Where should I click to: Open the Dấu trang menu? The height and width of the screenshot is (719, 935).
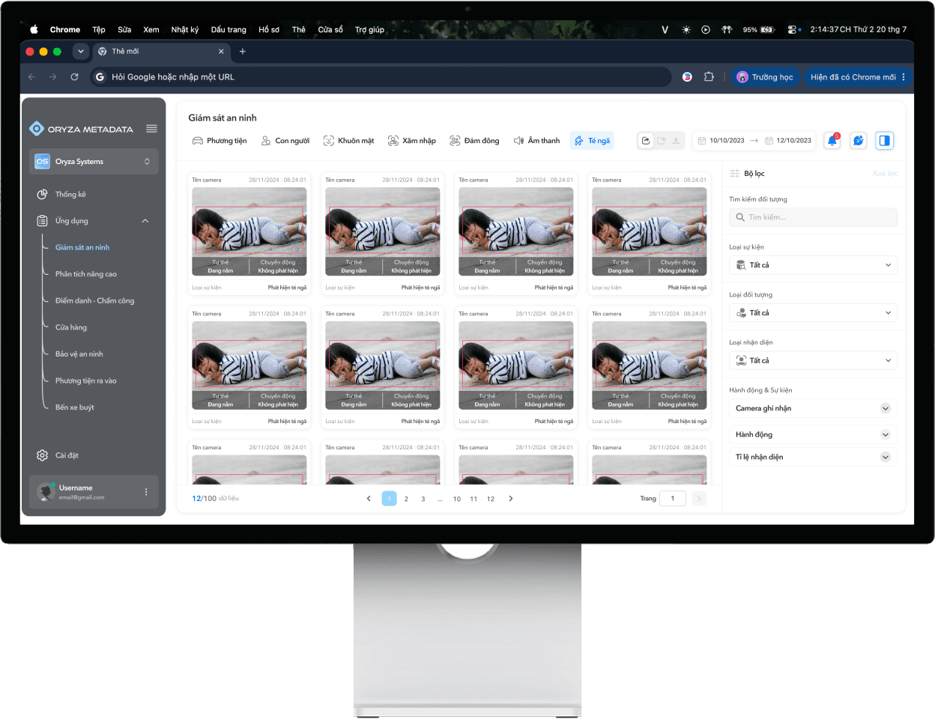pos(229,30)
